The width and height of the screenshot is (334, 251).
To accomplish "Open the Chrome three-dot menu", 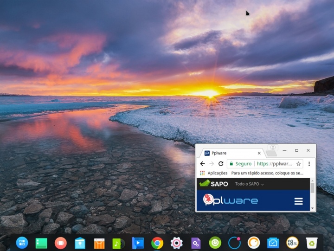I will (x=309, y=164).
